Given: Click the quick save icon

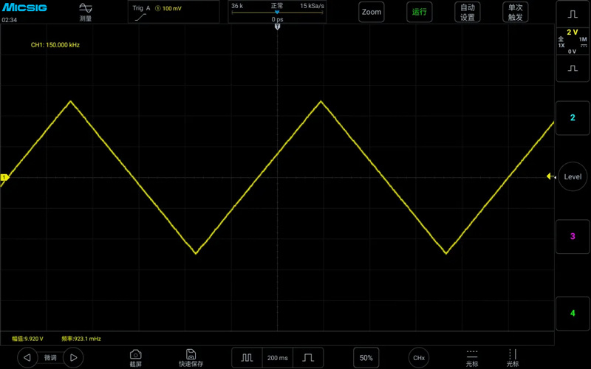Looking at the screenshot, I should coord(191,358).
